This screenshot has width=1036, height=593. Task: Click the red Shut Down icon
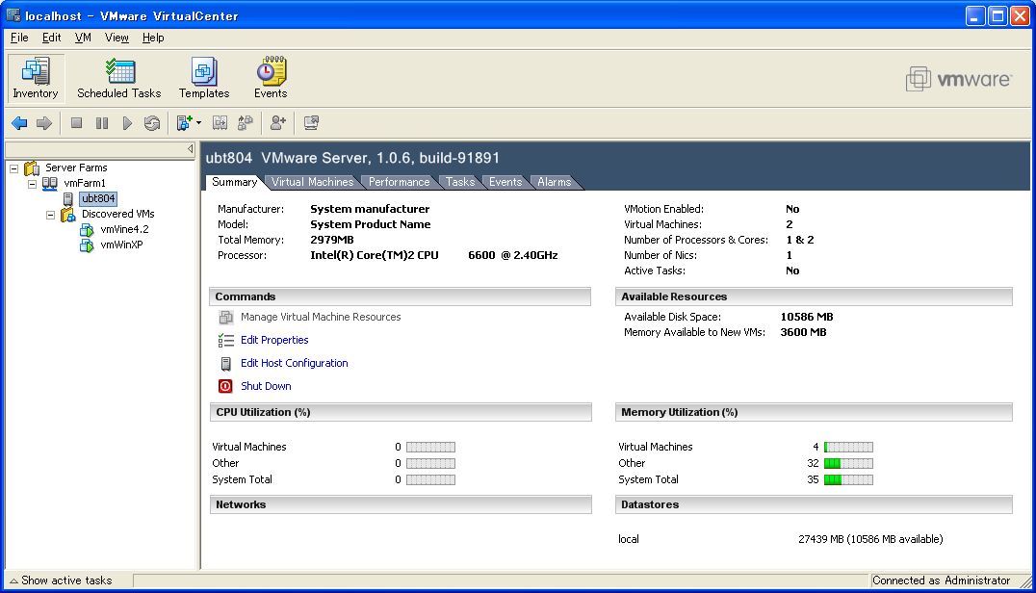coord(225,386)
